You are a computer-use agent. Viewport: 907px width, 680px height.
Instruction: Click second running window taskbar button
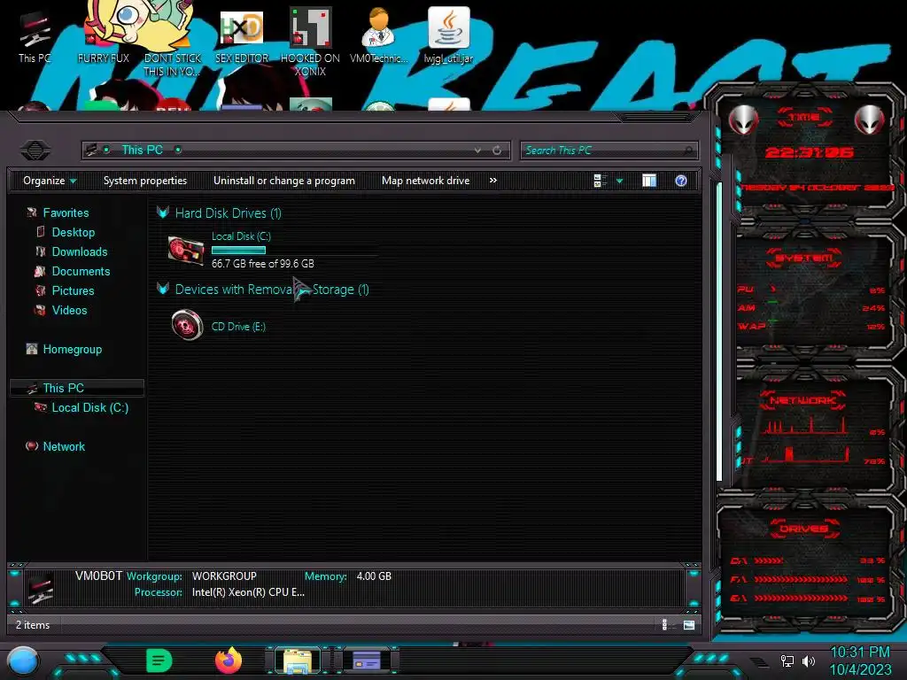(367, 661)
